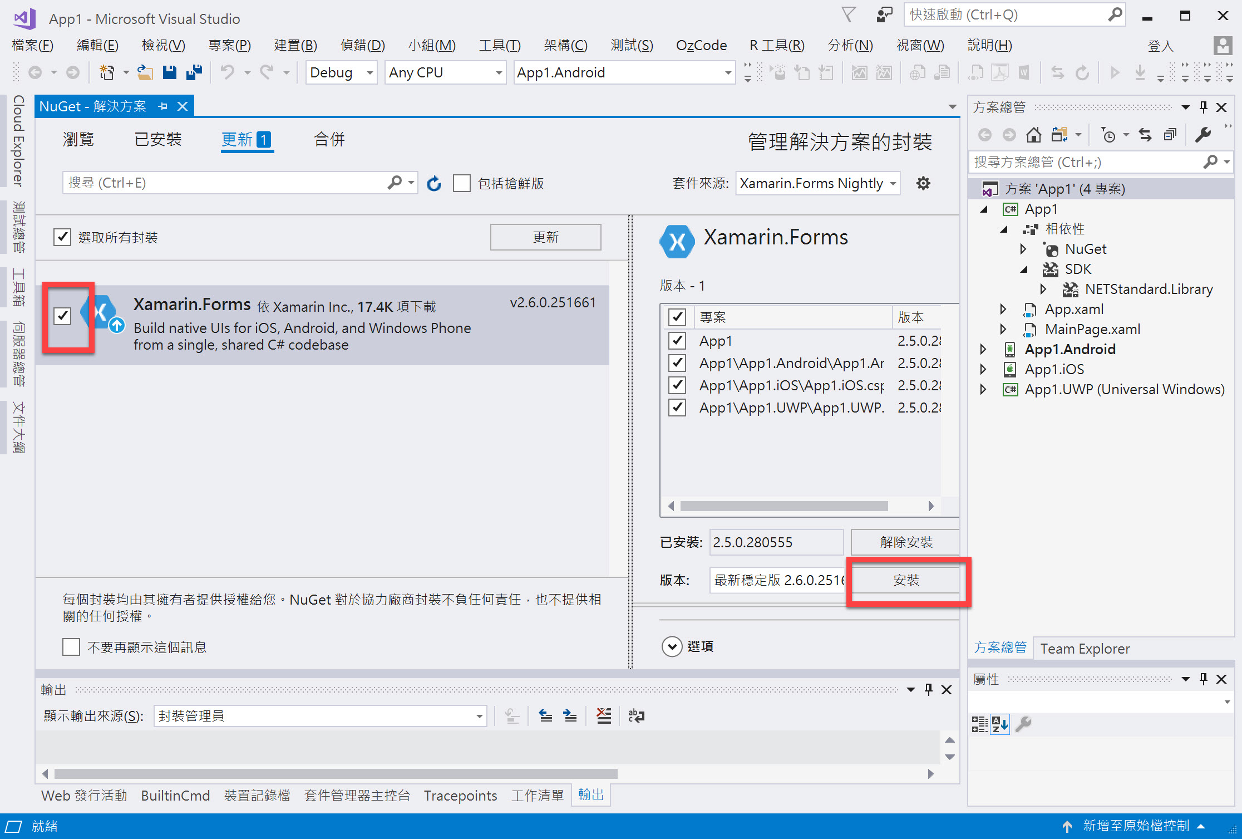The height and width of the screenshot is (839, 1242).
Task: Click the Save file toolbar icon
Action: (x=170, y=72)
